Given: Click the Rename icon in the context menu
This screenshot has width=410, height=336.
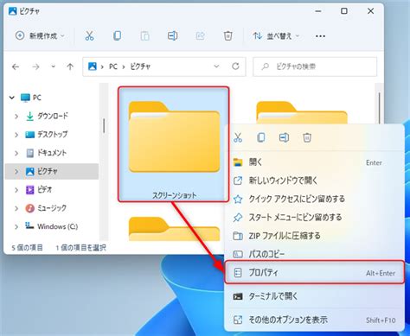Looking at the screenshot, I should (x=284, y=137).
